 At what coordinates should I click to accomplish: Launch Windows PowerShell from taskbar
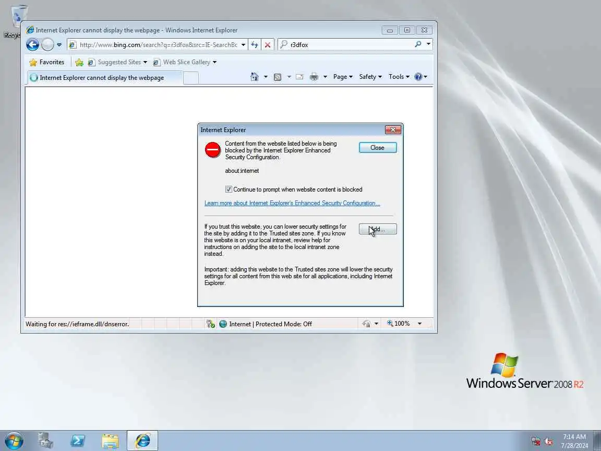78,441
